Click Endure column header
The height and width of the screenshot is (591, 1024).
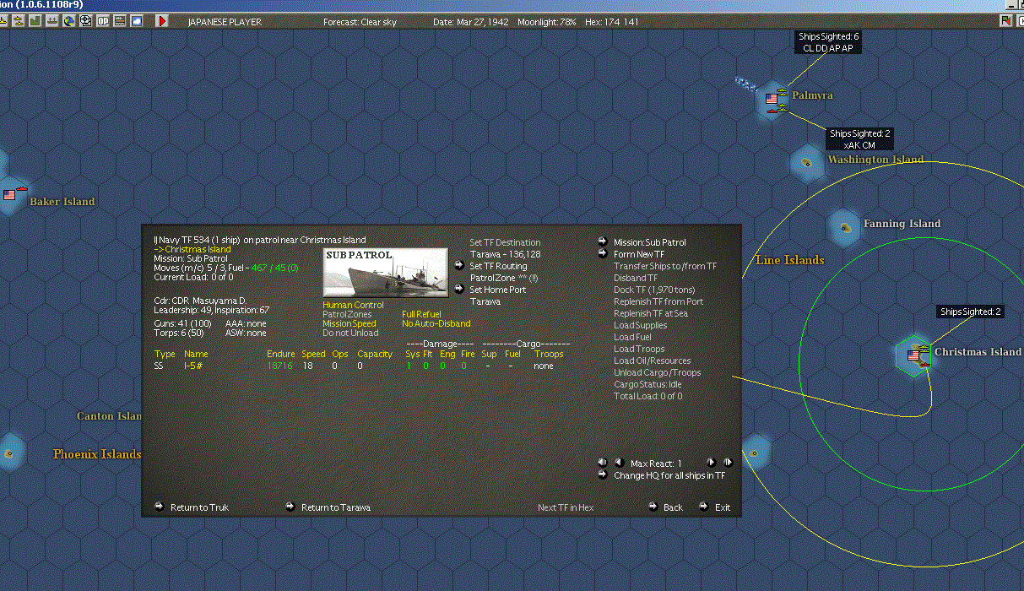click(x=280, y=354)
